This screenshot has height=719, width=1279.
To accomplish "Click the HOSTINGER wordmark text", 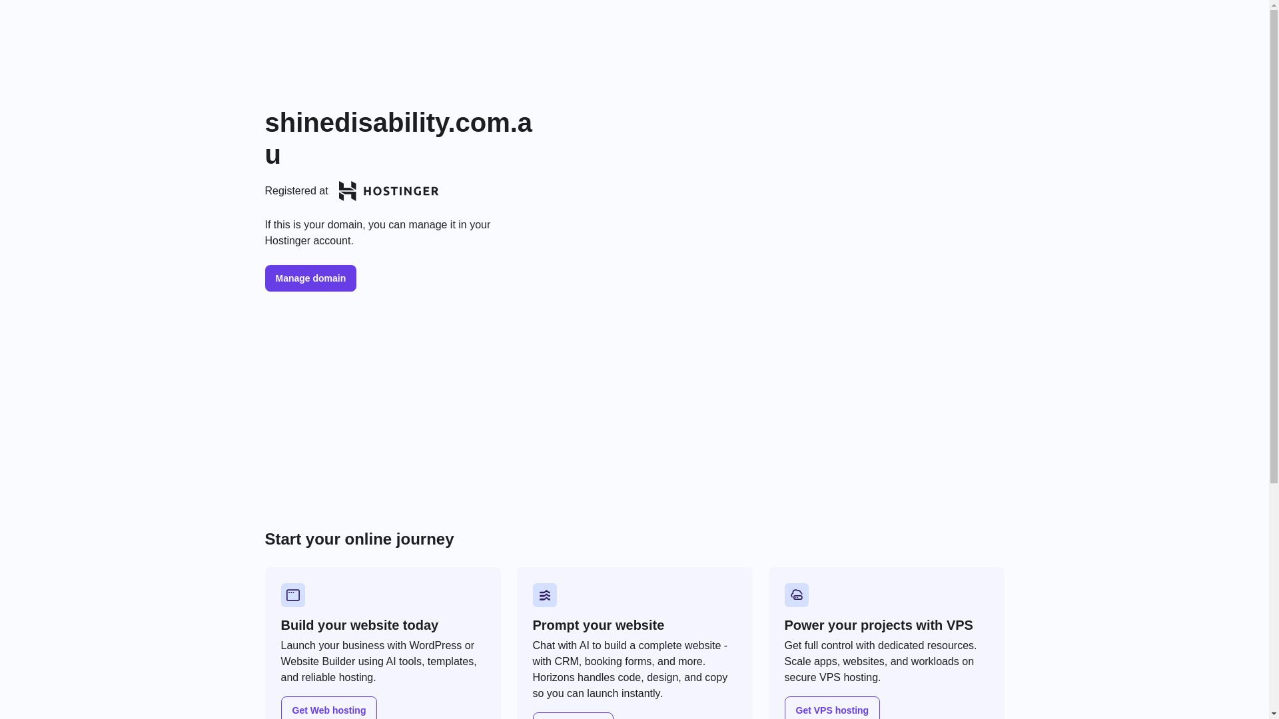I will coord(401,191).
